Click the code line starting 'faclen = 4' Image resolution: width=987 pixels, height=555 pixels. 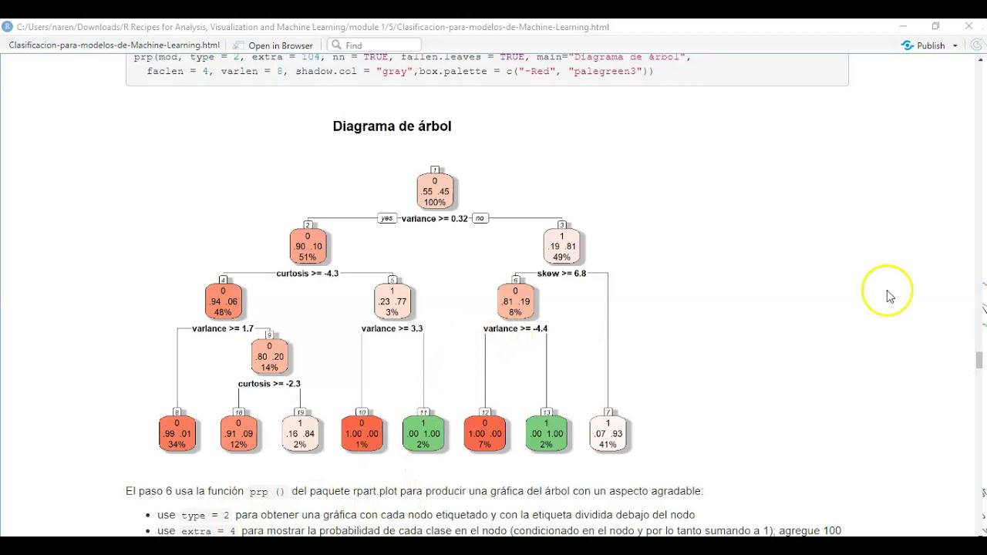point(400,71)
